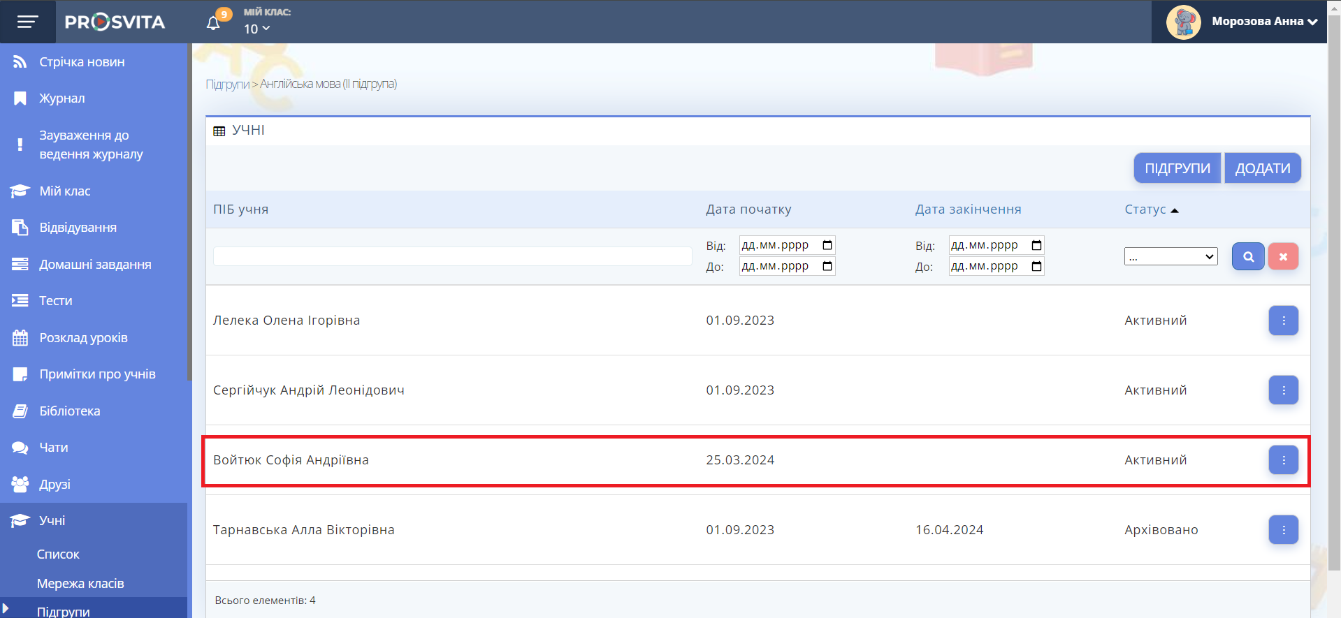Click the ДОДАТИ button
The height and width of the screenshot is (618, 1341).
(x=1262, y=168)
